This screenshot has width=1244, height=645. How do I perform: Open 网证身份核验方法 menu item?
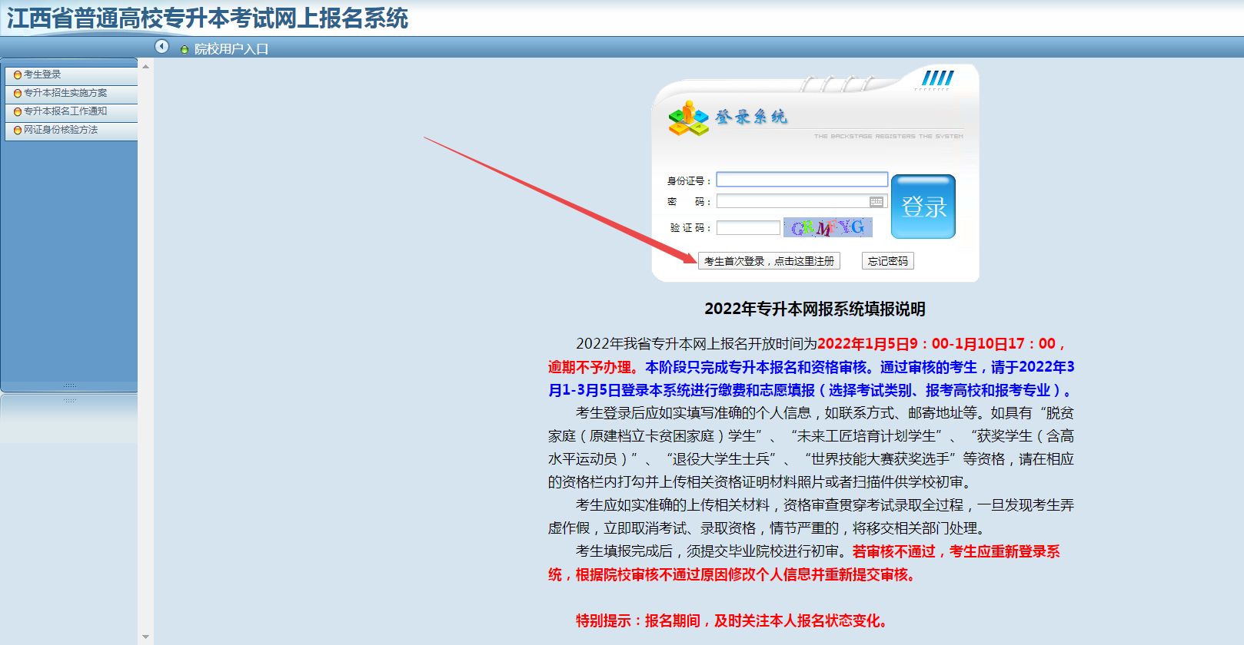61,130
